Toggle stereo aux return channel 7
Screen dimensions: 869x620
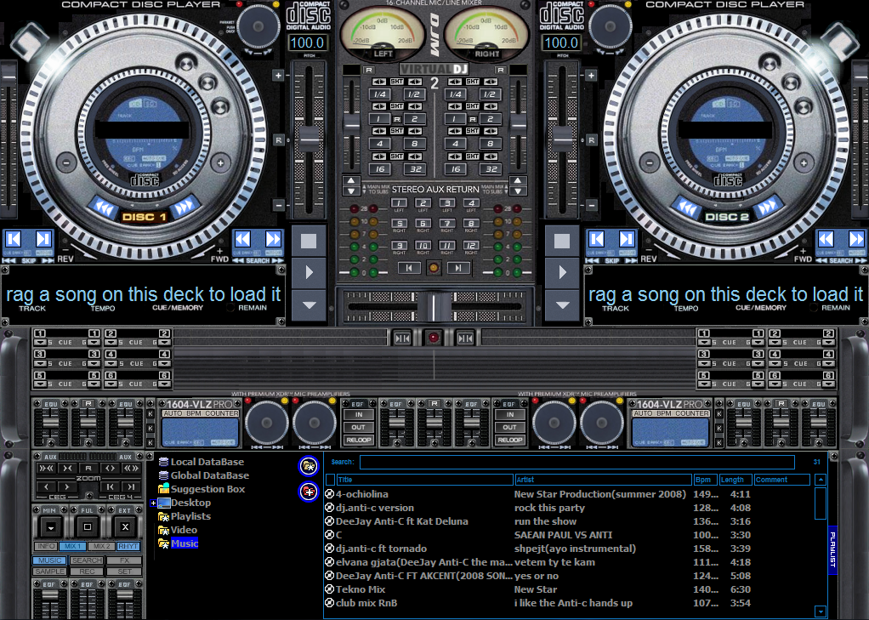pyautogui.click(x=447, y=224)
